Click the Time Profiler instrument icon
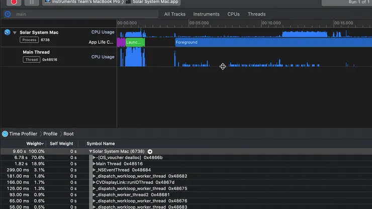This screenshot has height=209, width=372. 5,134
